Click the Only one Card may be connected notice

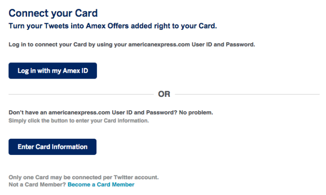click(x=84, y=177)
